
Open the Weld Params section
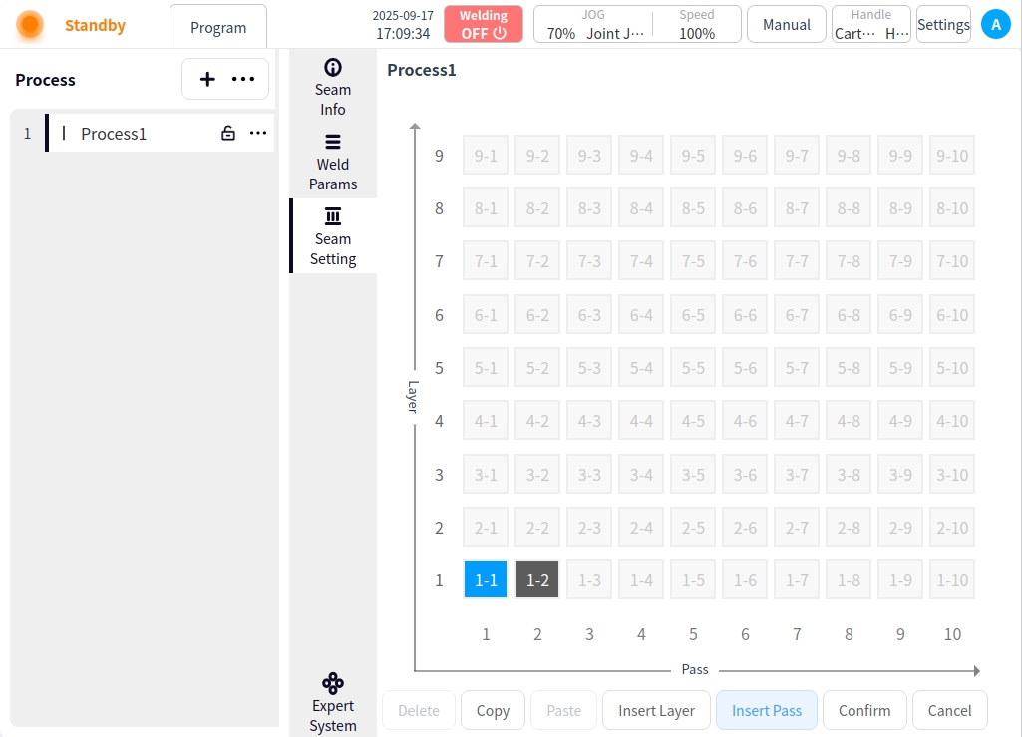pos(333,162)
